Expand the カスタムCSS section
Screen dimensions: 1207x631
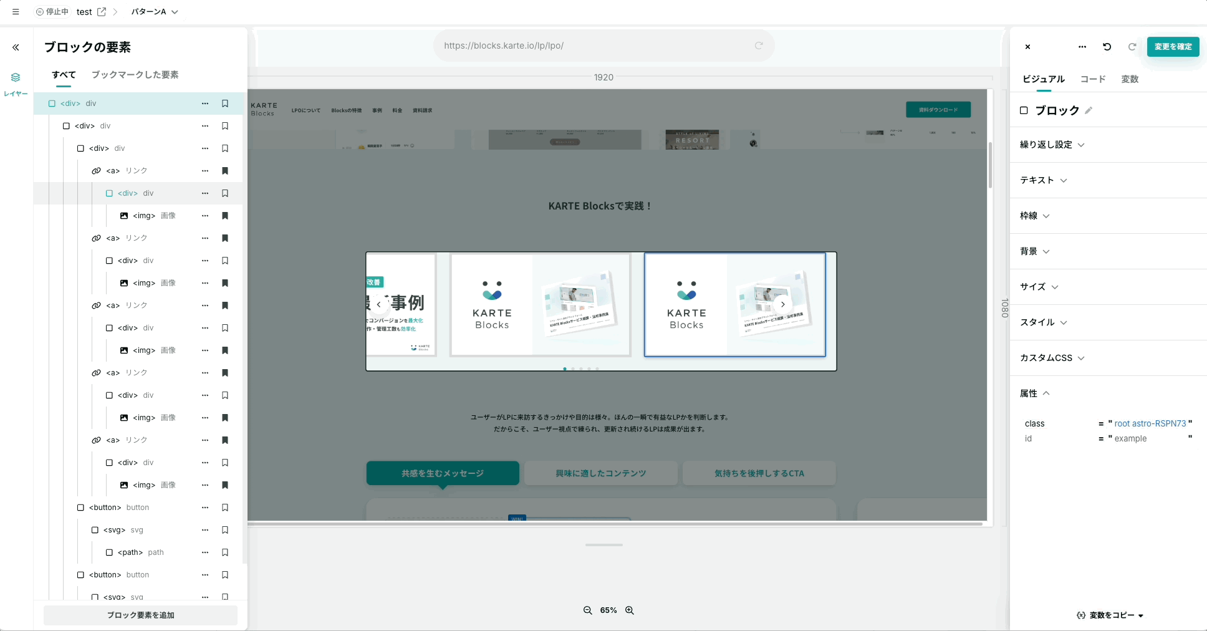[x=1052, y=358]
